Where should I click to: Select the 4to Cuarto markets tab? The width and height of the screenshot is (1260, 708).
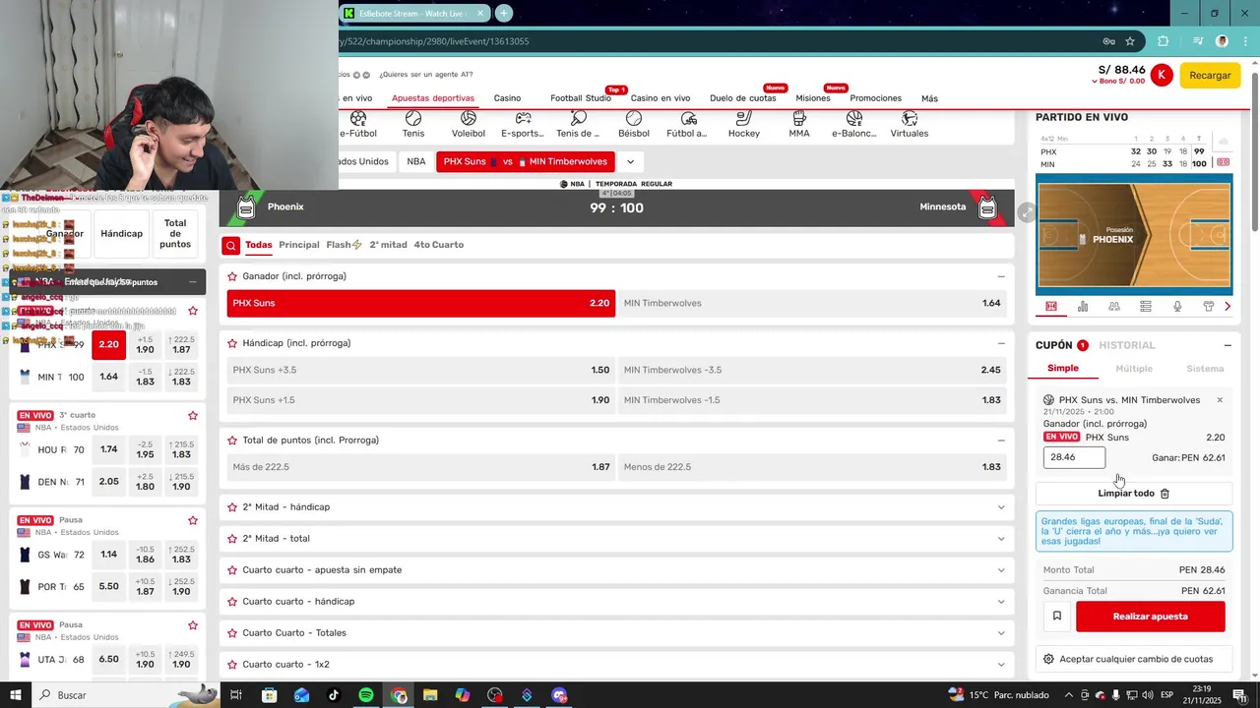click(x=438, y=245)
